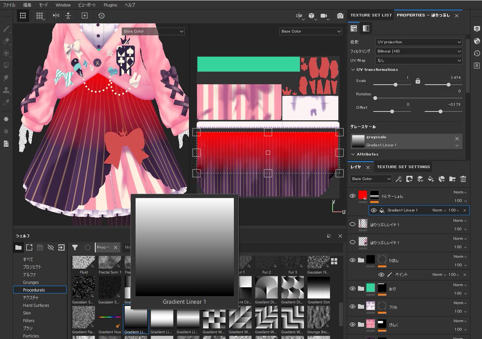The width and height of the screenshot is (482, 339).
Task: Toggle shelf hide-folder eye-slash icon
Action: click(51, 247)
